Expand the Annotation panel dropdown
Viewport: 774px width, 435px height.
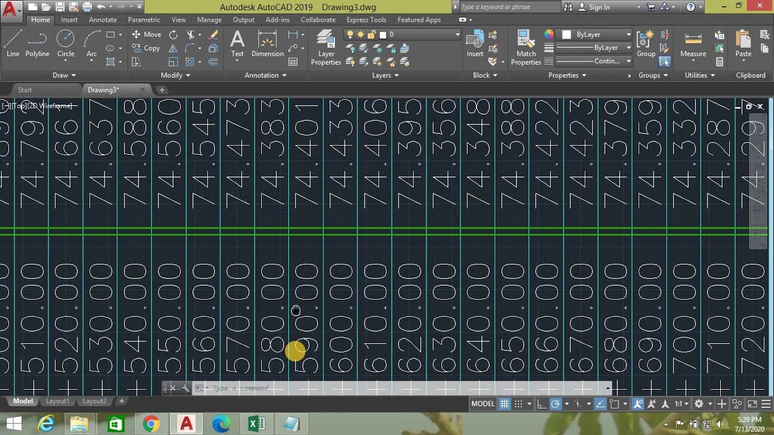265,75
